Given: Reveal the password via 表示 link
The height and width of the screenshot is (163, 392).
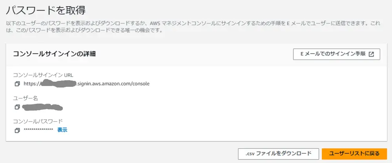Looking at the screenshot, I should pyautogui.click(x=62, y=130).
